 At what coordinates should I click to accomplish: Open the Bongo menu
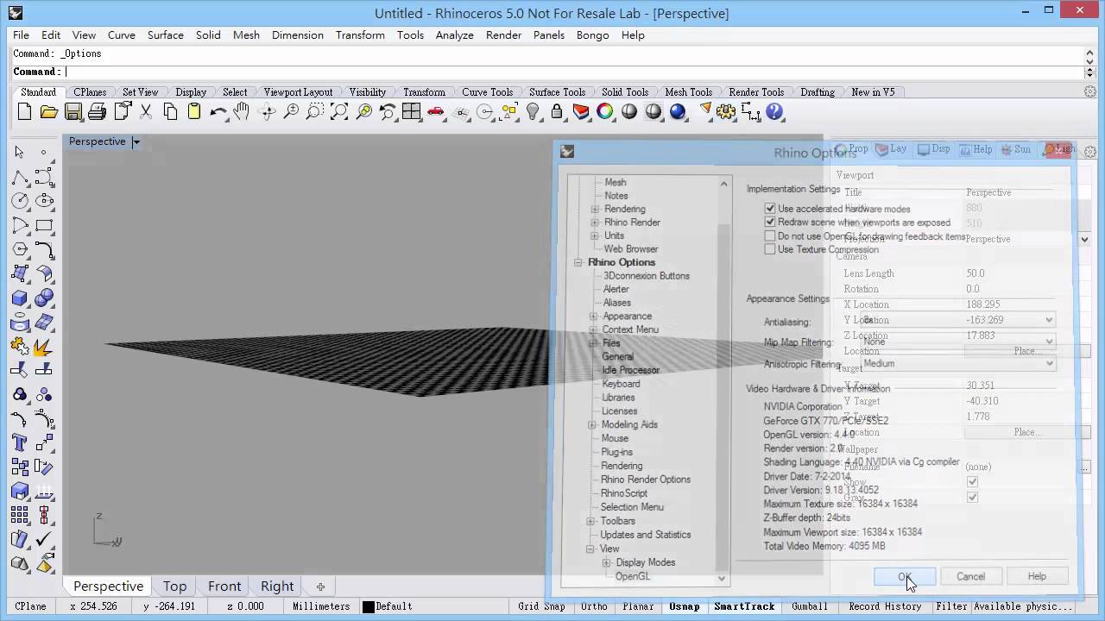(592, 35)
